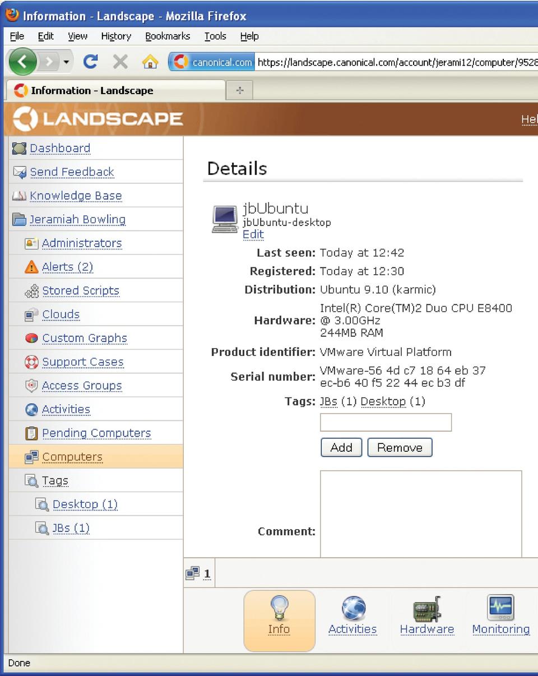Open the Bookmarks menu

pos(168,36)
